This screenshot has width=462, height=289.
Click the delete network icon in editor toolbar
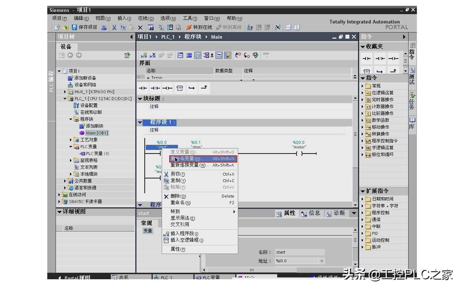tap(153, 55)
